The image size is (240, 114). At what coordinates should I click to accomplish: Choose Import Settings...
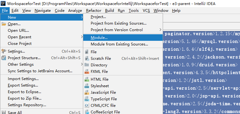point(42,79)
